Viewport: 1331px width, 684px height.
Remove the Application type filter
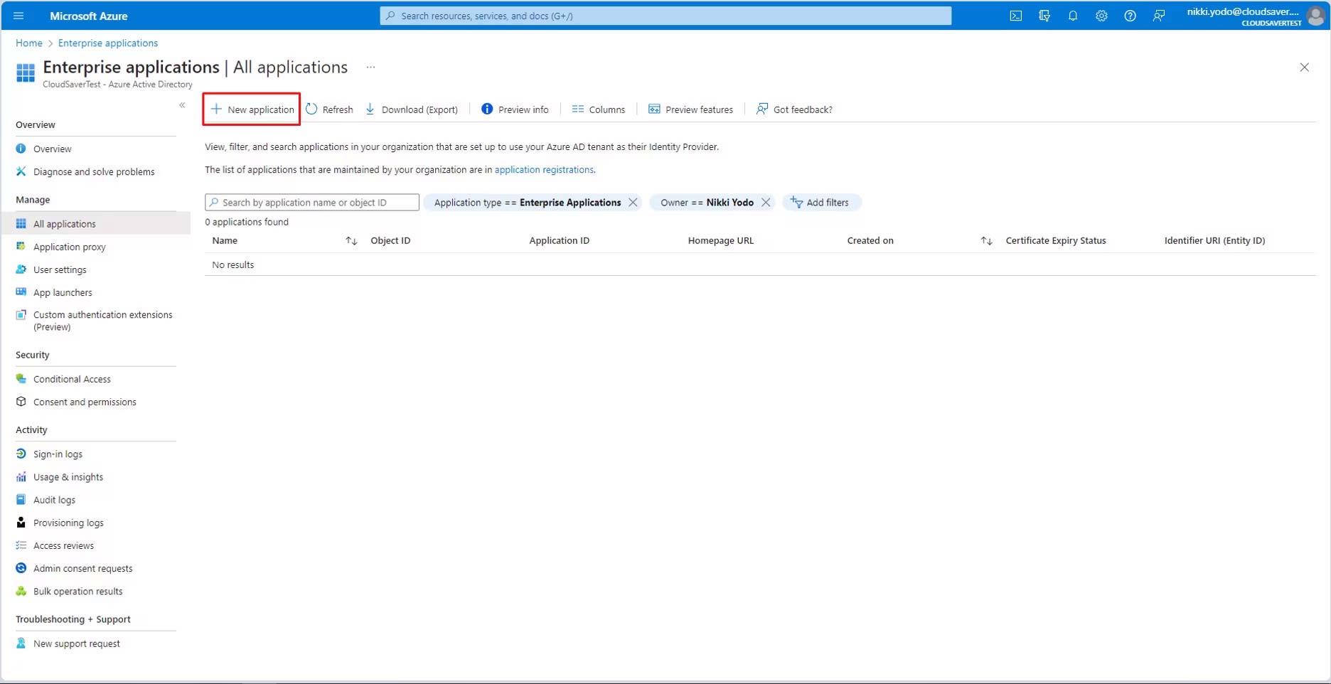coord(633,203)
